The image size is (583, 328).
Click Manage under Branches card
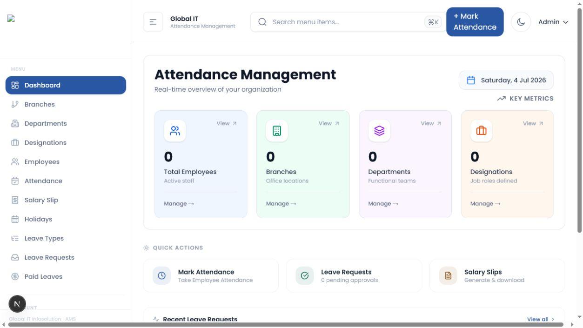(x=281, y=203)
